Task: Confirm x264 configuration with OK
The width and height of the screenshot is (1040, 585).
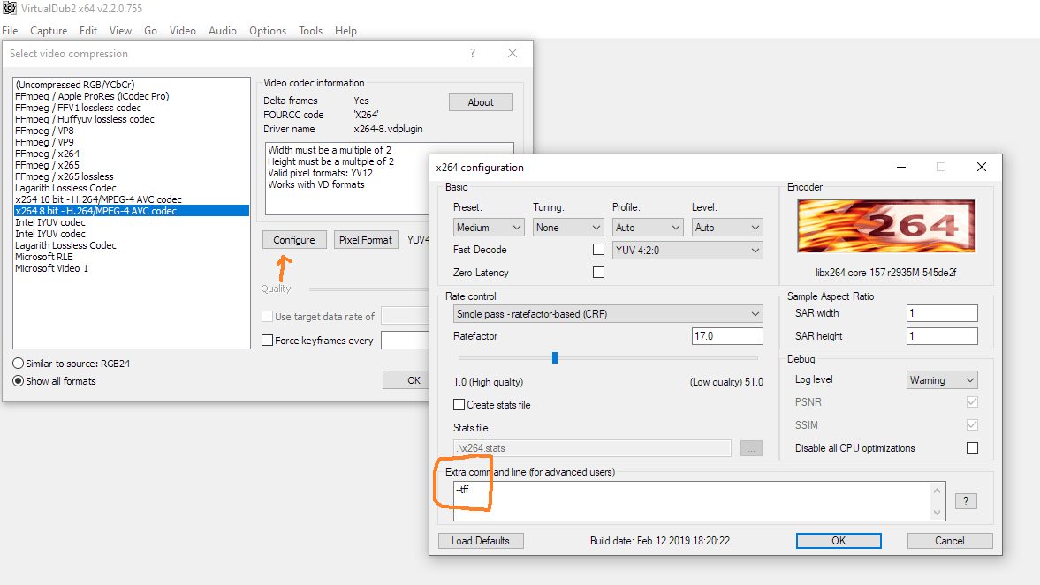Action: tap(839, 541)
